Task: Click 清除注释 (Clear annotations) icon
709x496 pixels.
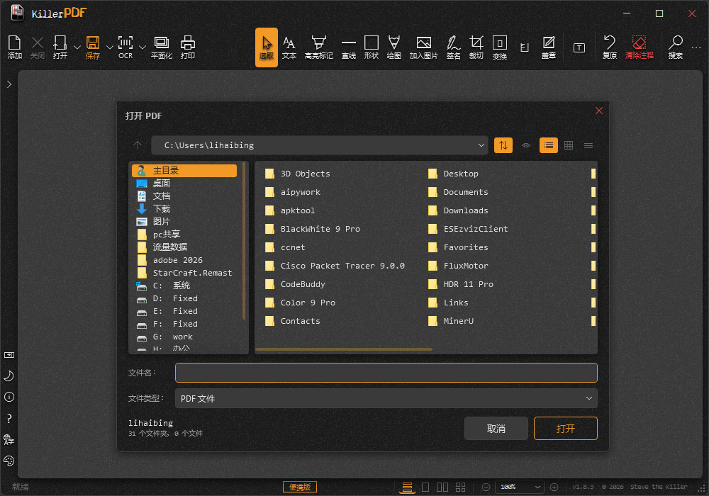Action: [640, 47]
